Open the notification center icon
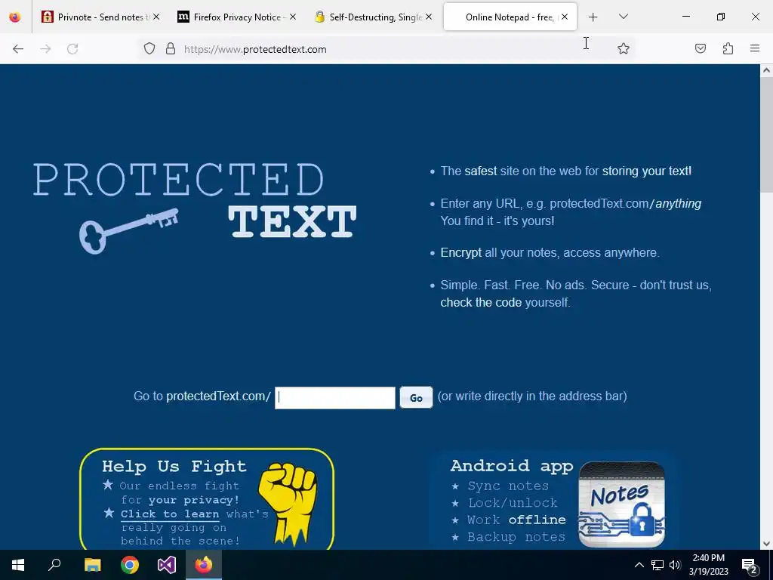This screenshot has height=580, width=773. pos(750,565)
